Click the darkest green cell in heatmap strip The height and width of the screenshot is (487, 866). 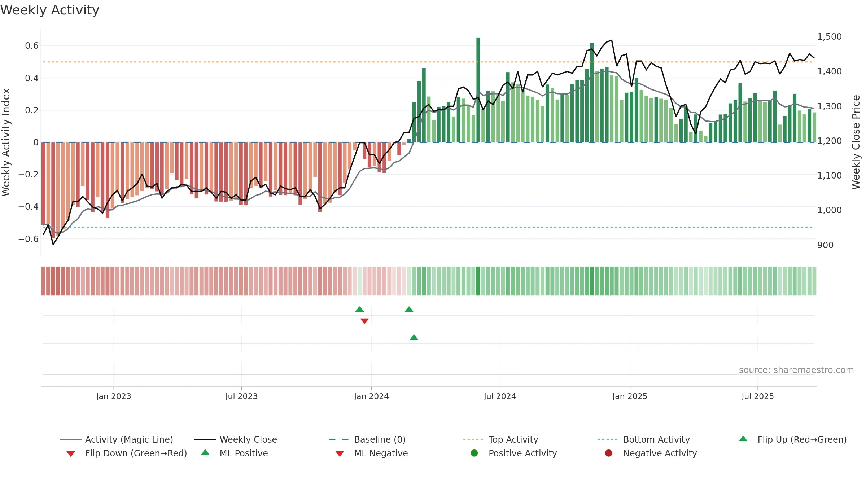click(478, 281)
